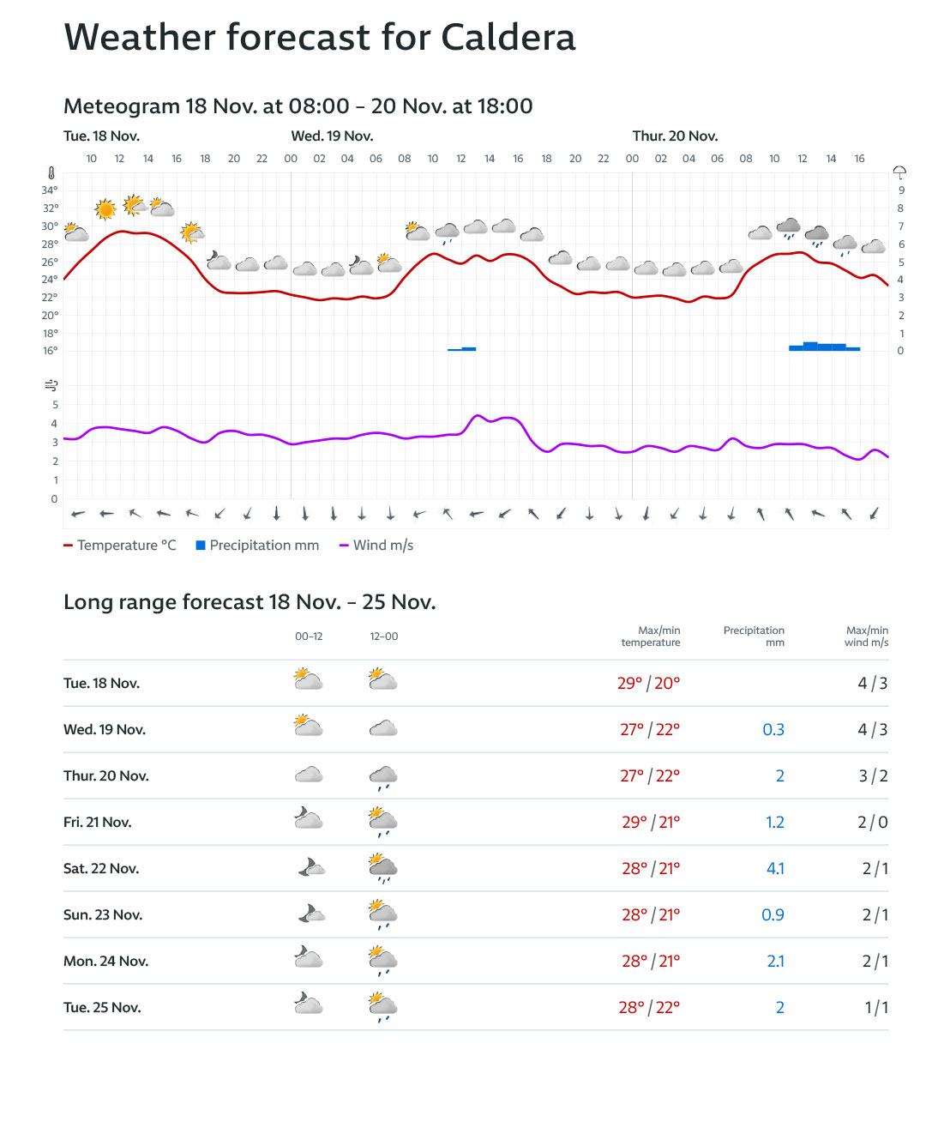Click the Wed. 19 Nov. meteogram day label
This screenshot has height=1140, width=926.
pos(332,136)
